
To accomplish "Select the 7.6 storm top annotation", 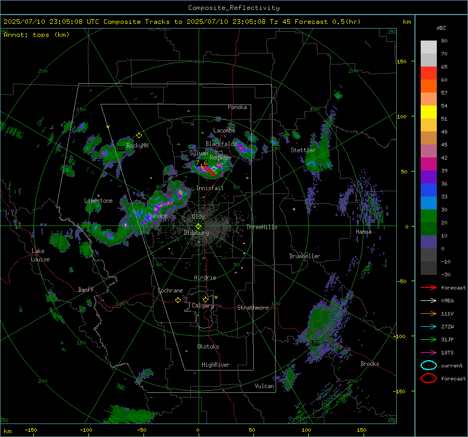I will pyautogui.click(x=201, y=163).
